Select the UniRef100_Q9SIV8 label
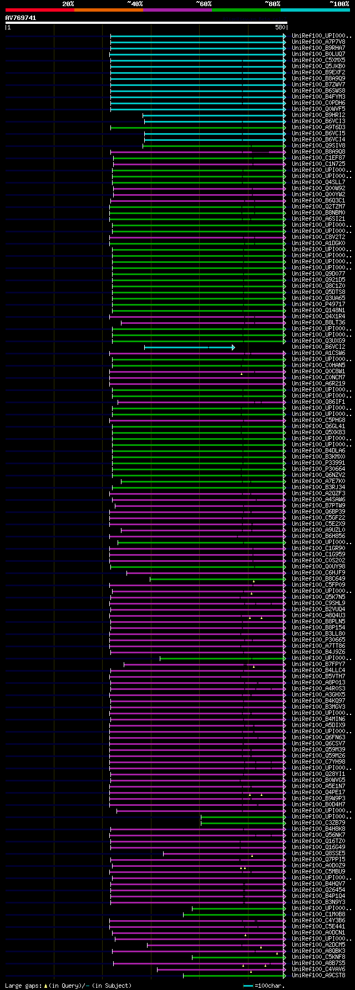The height and width of the screenshot is (990, 355). [x=318, y=145]
